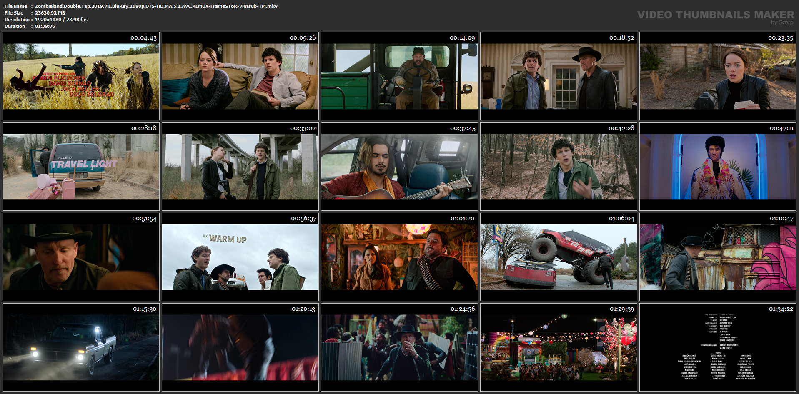Screen dimensions: 799x394
Task: Select the end credits thumbnail at 01:34:22
Action: coord(718,347)
